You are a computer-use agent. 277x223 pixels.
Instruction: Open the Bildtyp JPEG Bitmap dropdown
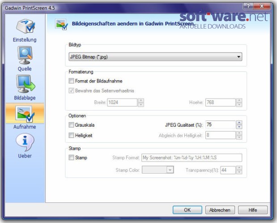coord(155,57)
